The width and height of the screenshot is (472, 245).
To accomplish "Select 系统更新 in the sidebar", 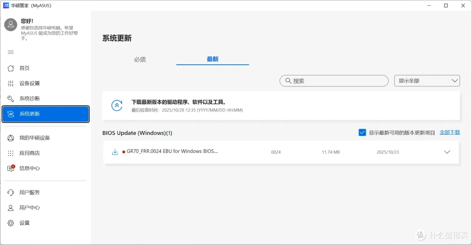I will [46, 114].
